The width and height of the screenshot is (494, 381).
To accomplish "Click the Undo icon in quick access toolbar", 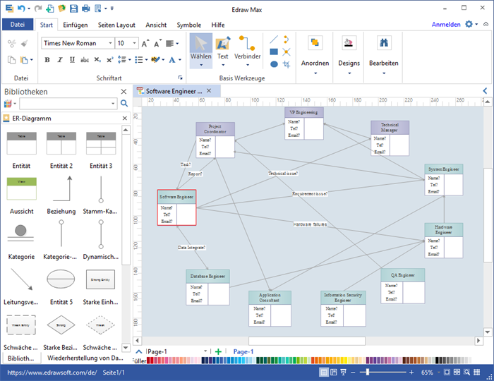I will (21, 8).
